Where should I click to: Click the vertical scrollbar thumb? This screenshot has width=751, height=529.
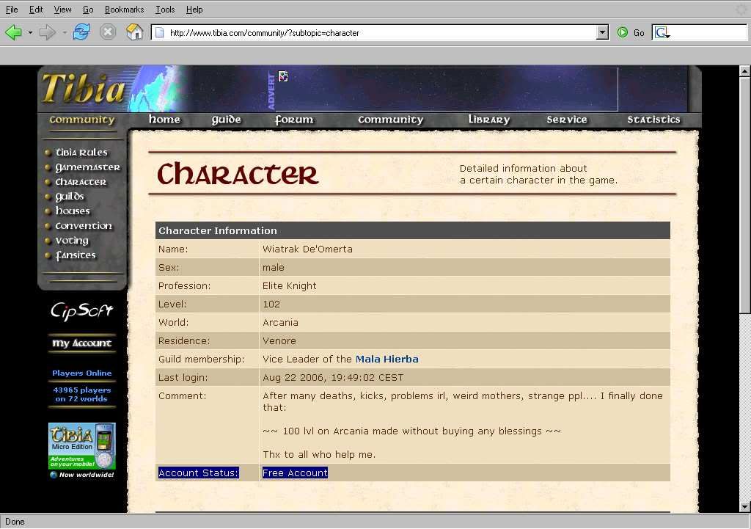(745, 195)
